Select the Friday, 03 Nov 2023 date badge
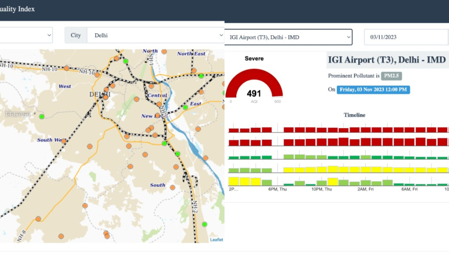 click(x=373, y=90)
